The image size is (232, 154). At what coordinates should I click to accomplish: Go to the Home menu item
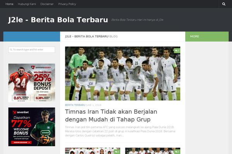9,4
